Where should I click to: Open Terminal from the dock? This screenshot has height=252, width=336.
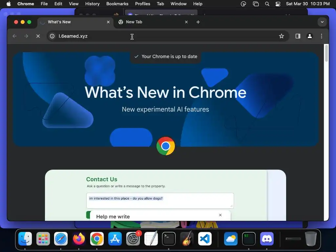tap(169, 239)
